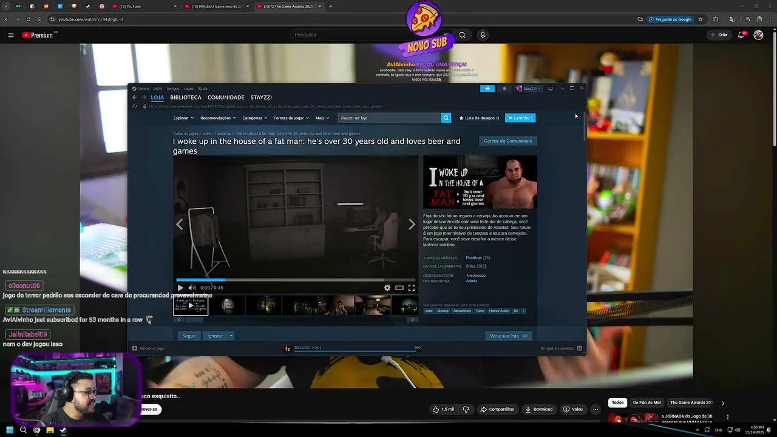
Task: Open the trailer player settings gear
Action: click(x=387, y=288)
